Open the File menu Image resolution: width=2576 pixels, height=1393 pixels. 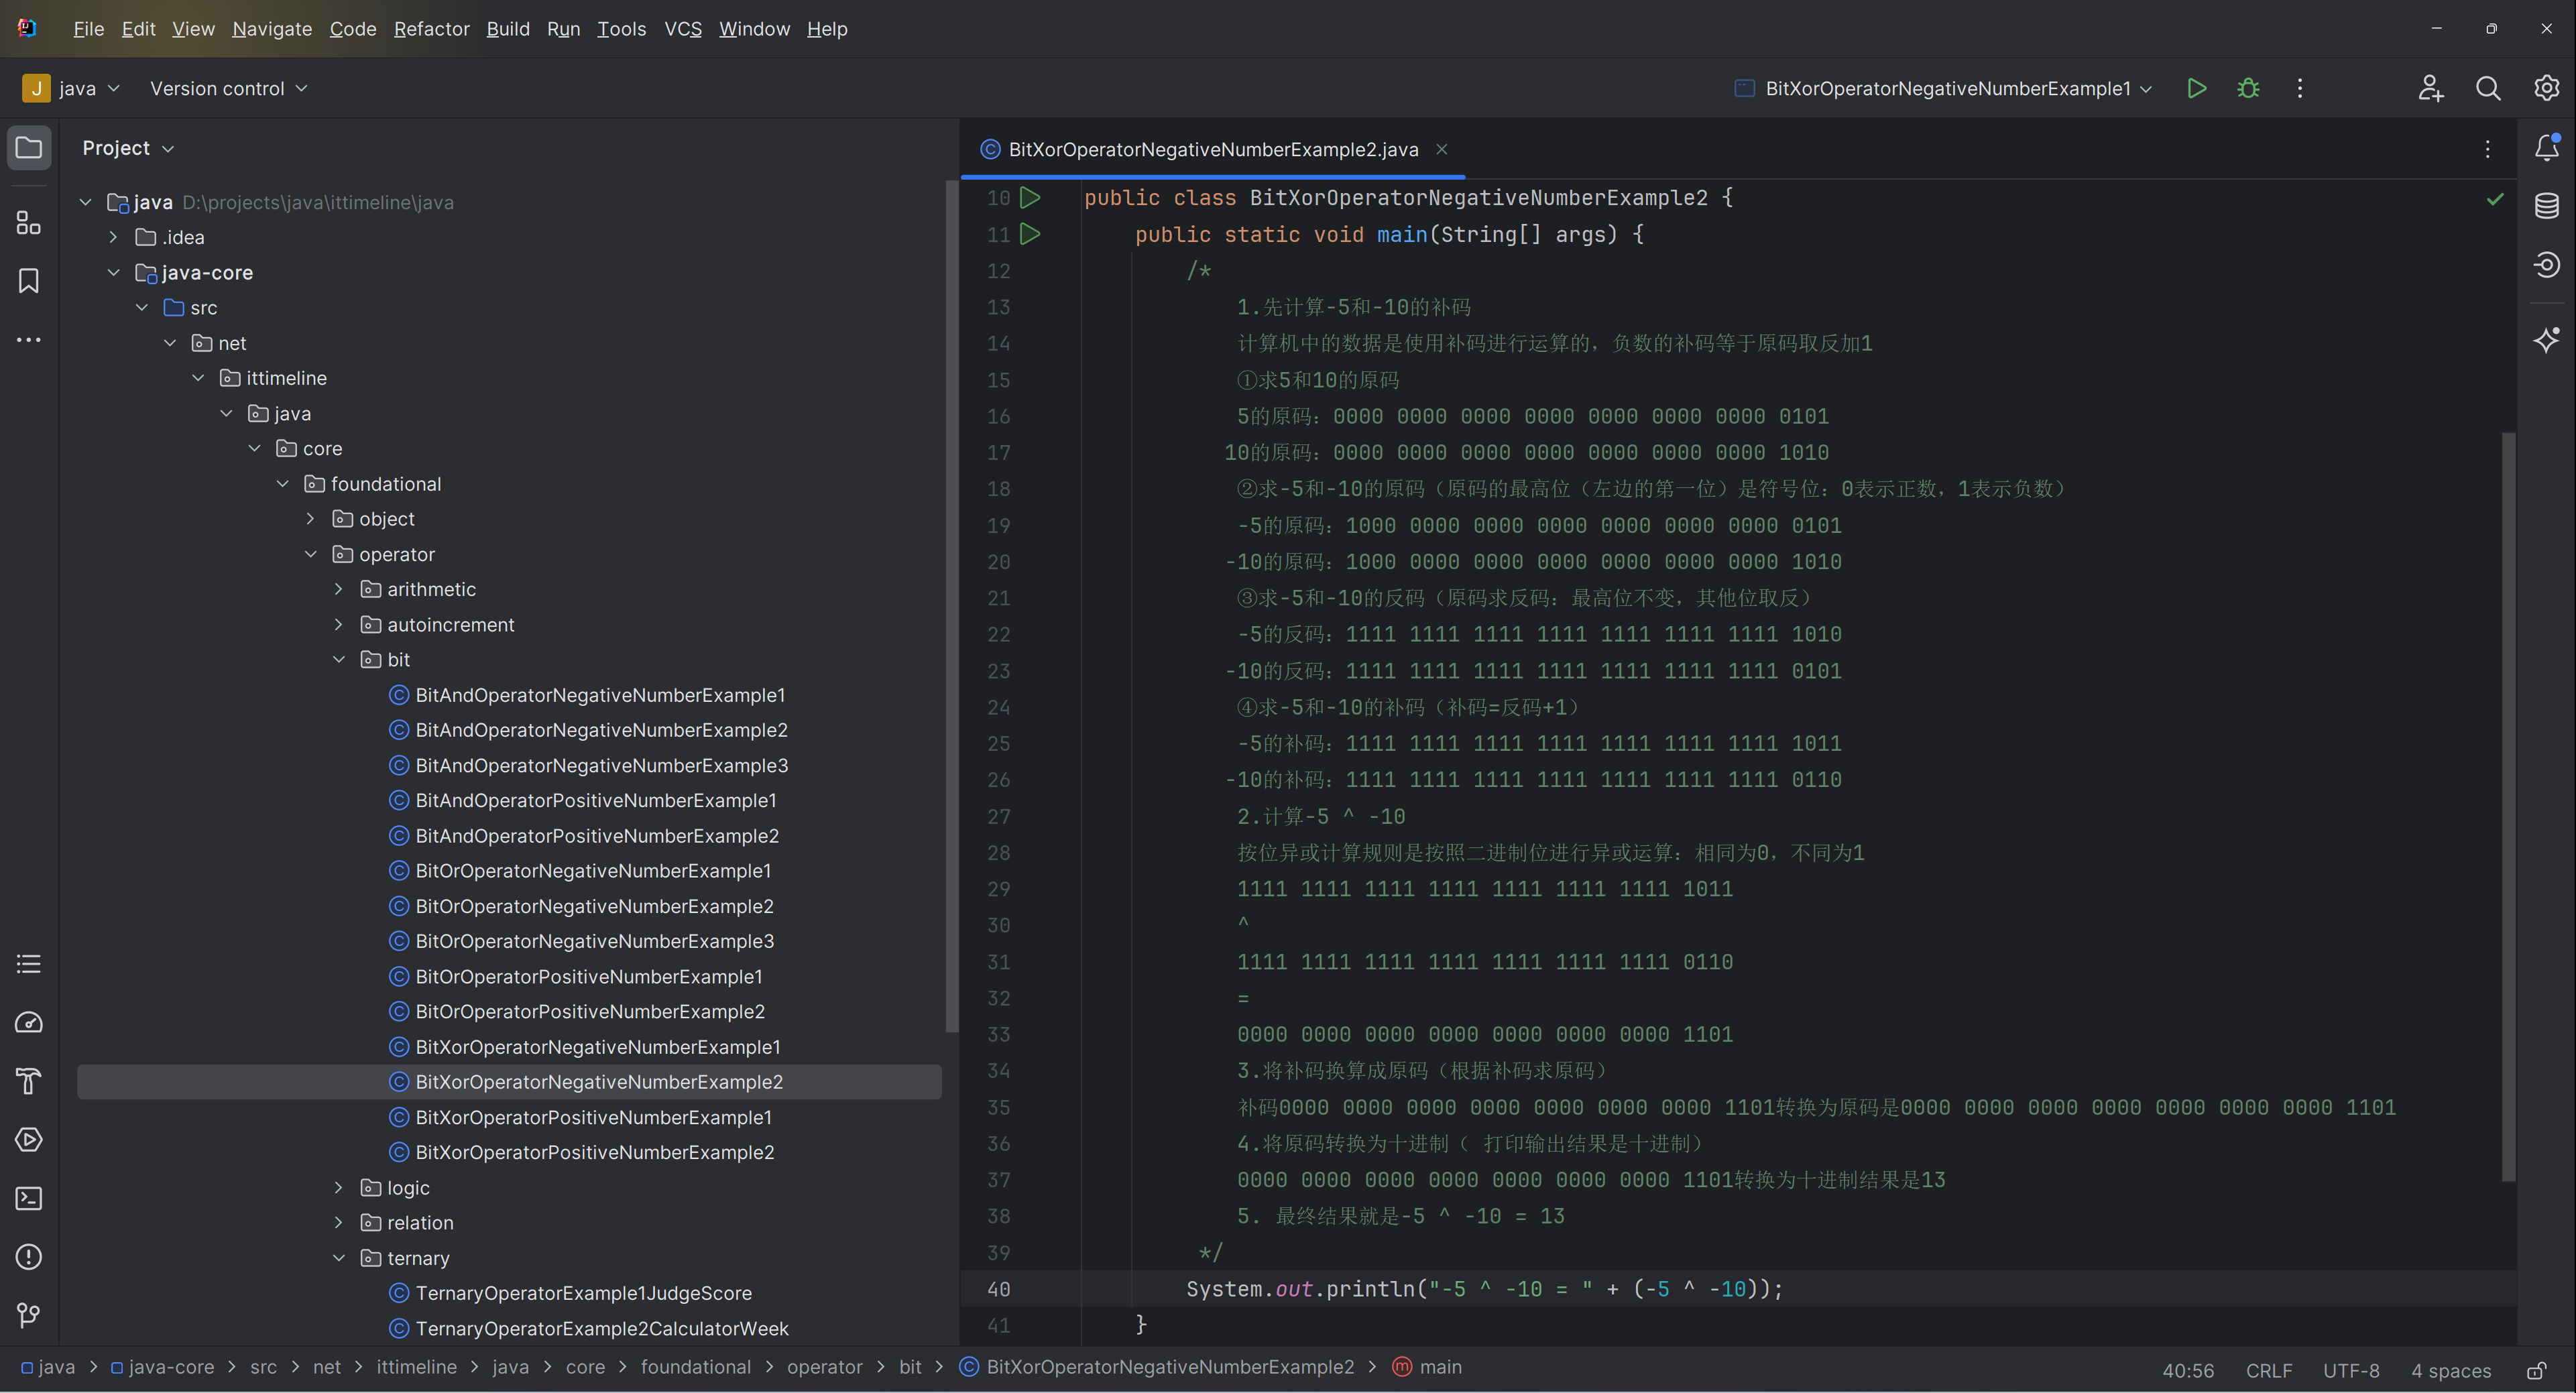[88, 29]
